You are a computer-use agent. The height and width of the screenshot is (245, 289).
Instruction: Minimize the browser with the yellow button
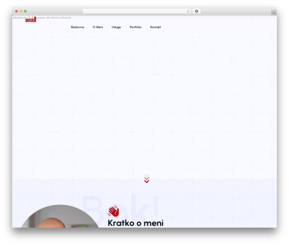click(x=21, y=11)
